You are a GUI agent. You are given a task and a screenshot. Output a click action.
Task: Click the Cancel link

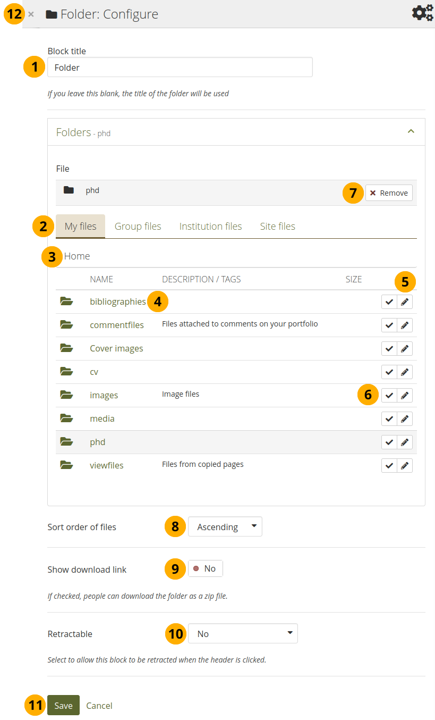(x=99, y=706)
